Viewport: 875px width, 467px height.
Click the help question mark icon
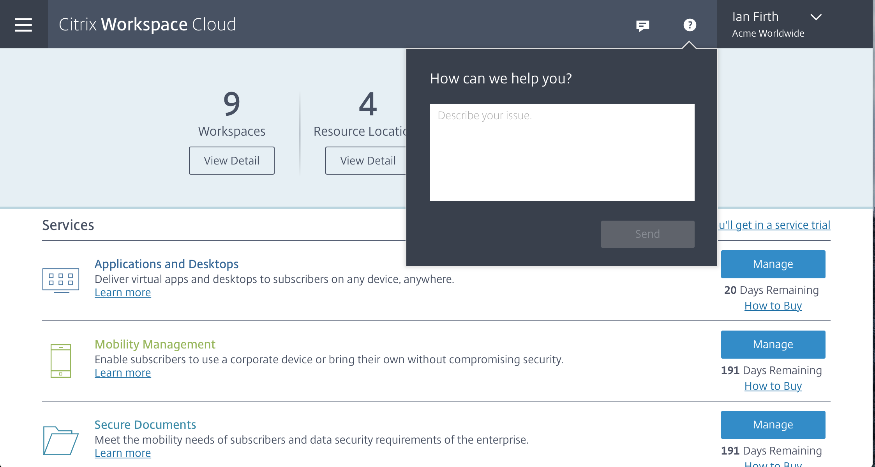point(690,25)
